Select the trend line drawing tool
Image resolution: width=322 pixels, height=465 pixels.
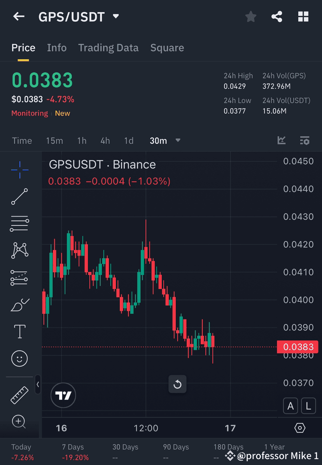tap(19, 197)
